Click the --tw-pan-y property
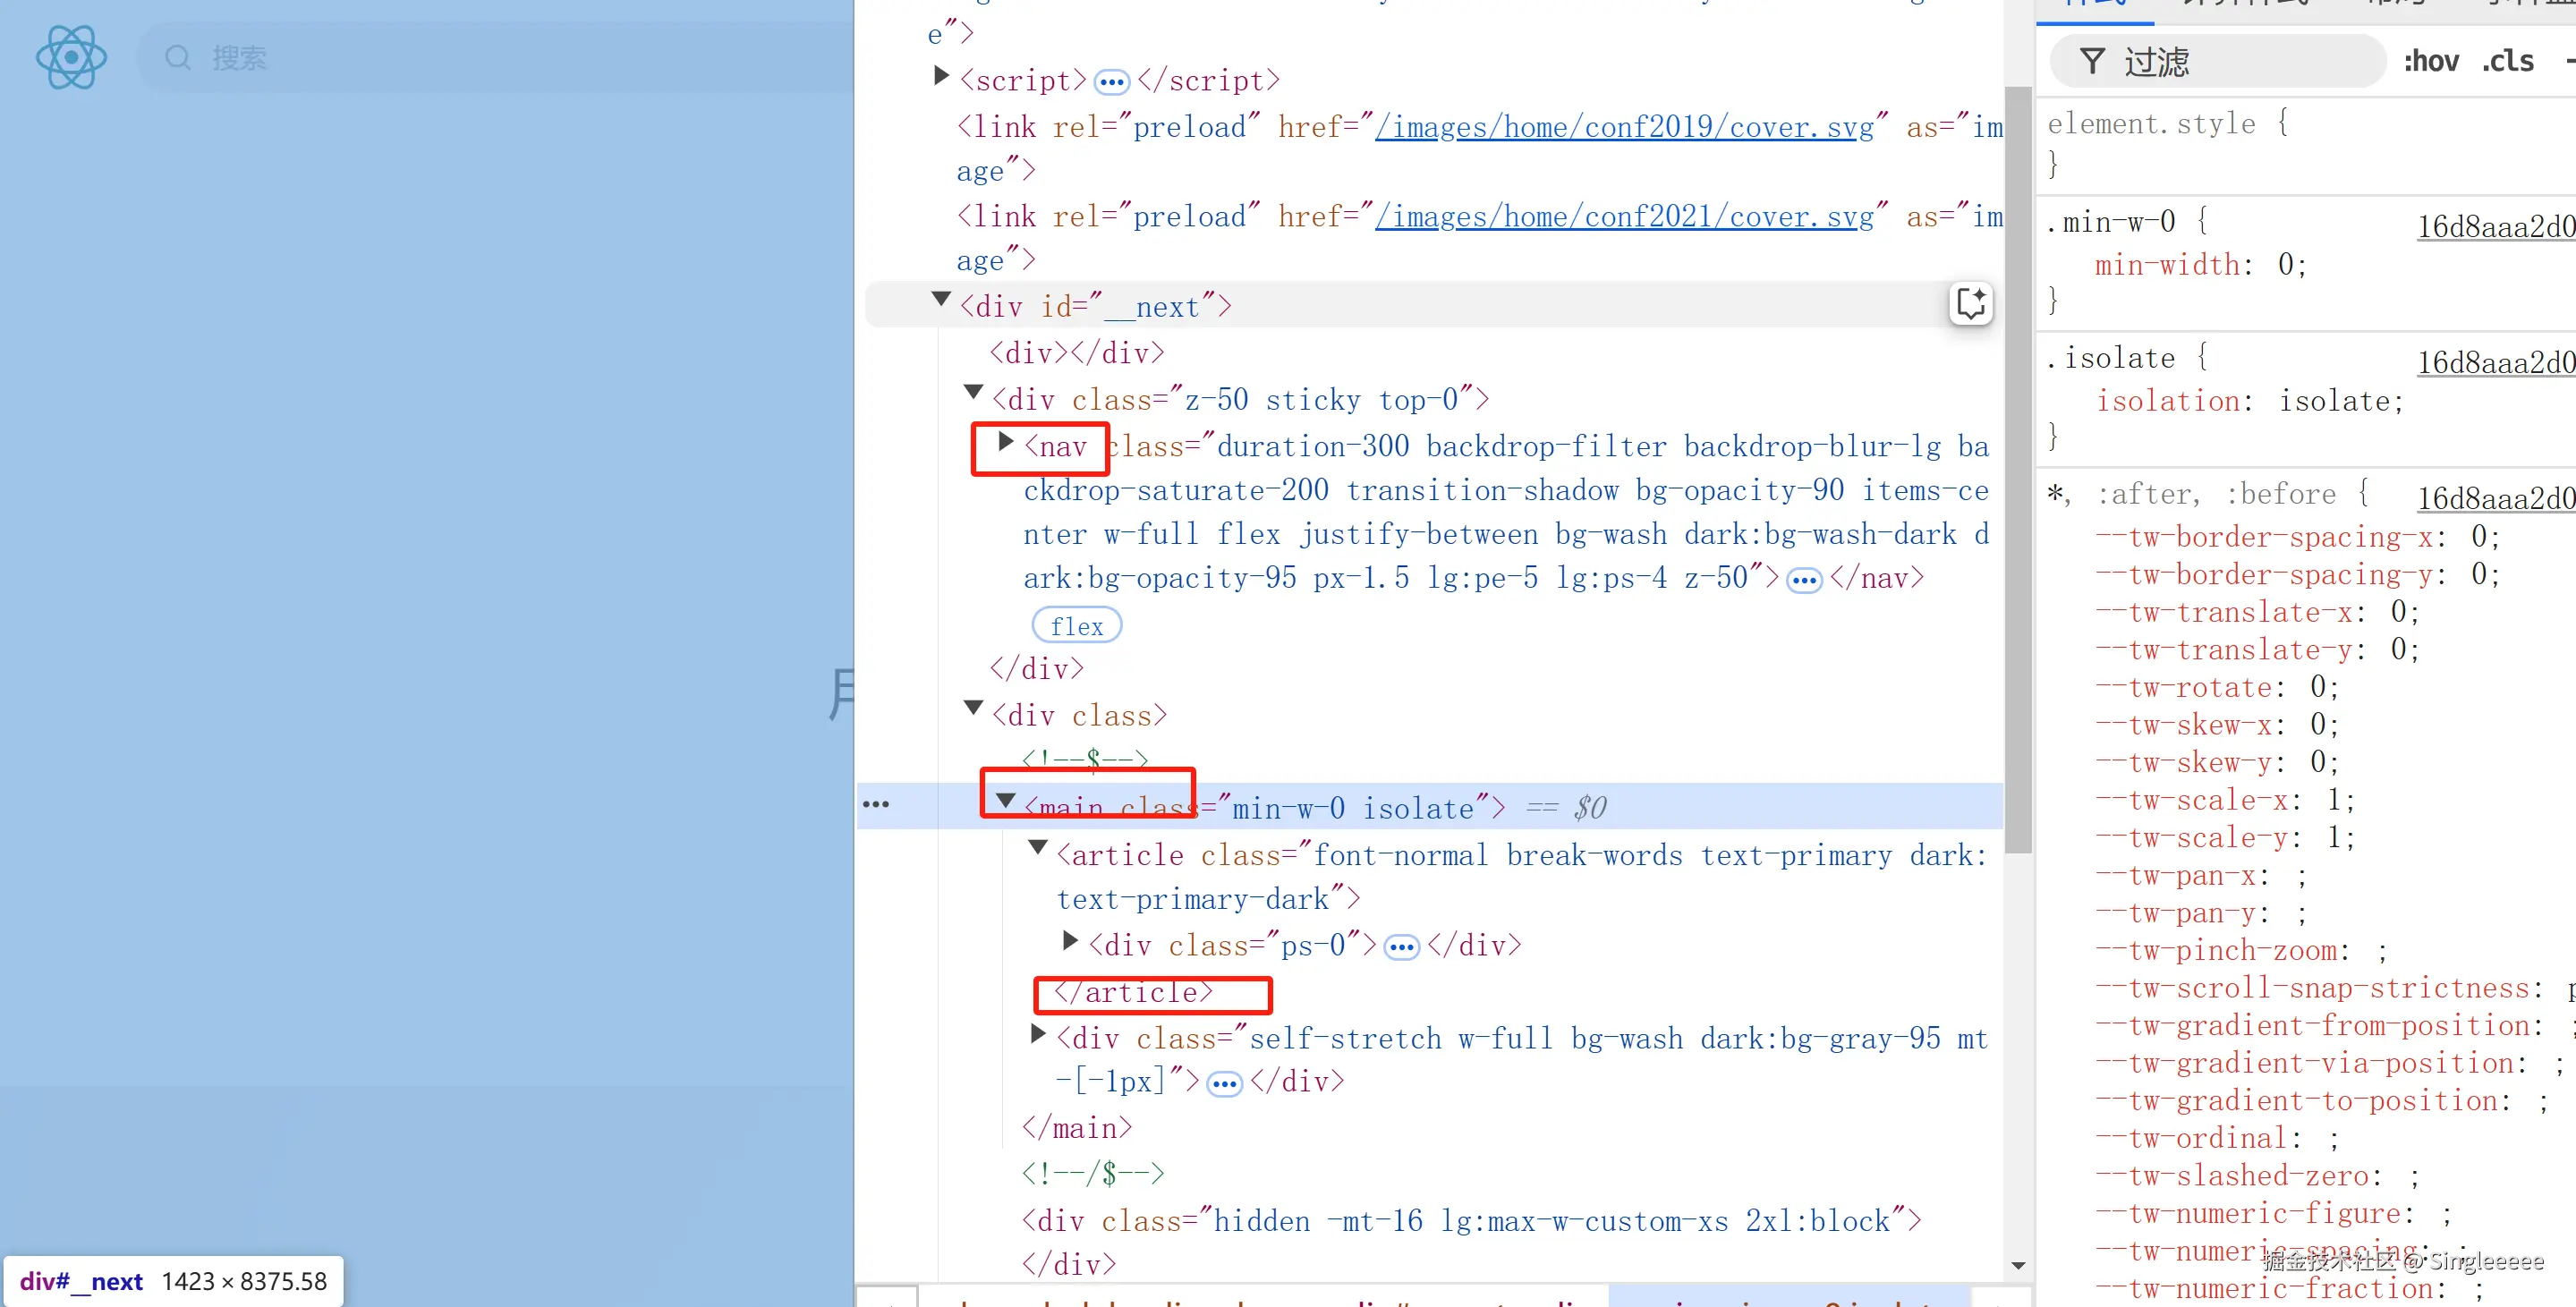This screenshot has height=1307, width=2576. point(2175,914)
